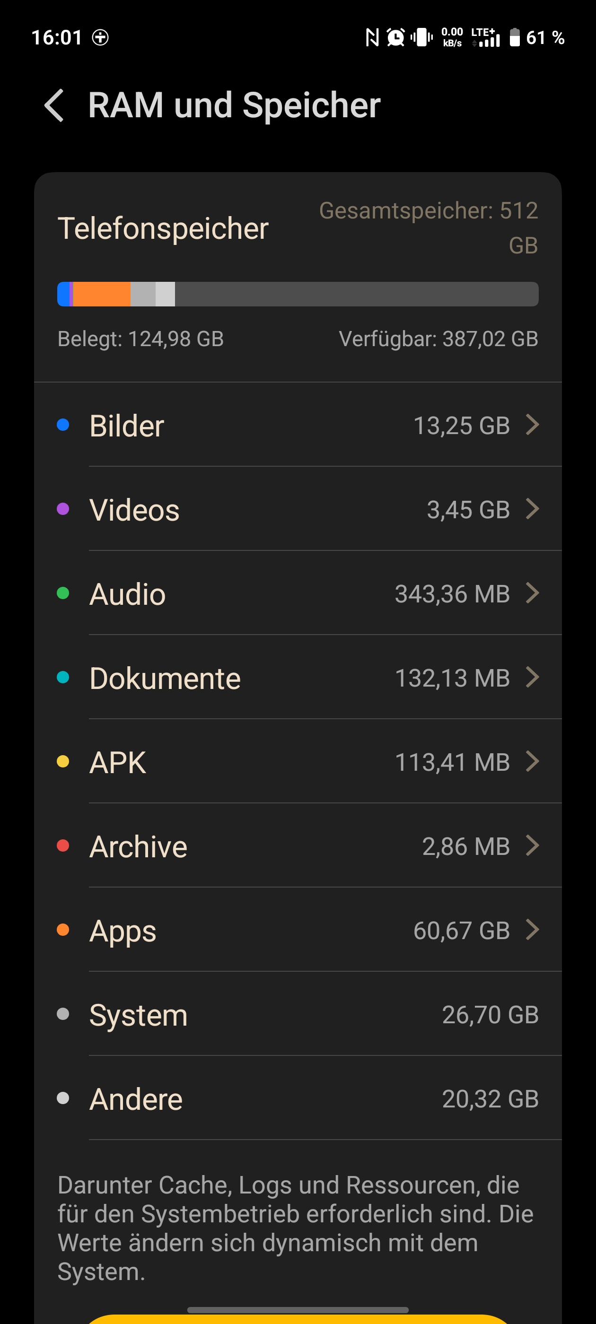Tap the System 26,70 GB row
The image size is (596, 1324).
point(298,1015)
